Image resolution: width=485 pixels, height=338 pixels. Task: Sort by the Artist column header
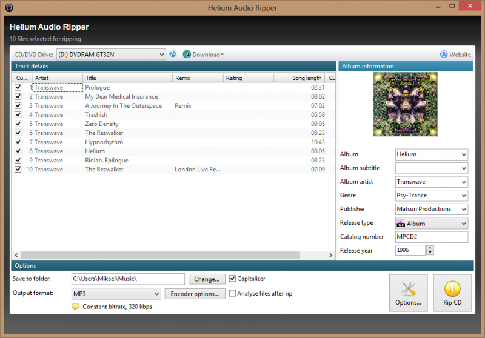[57, 78]
